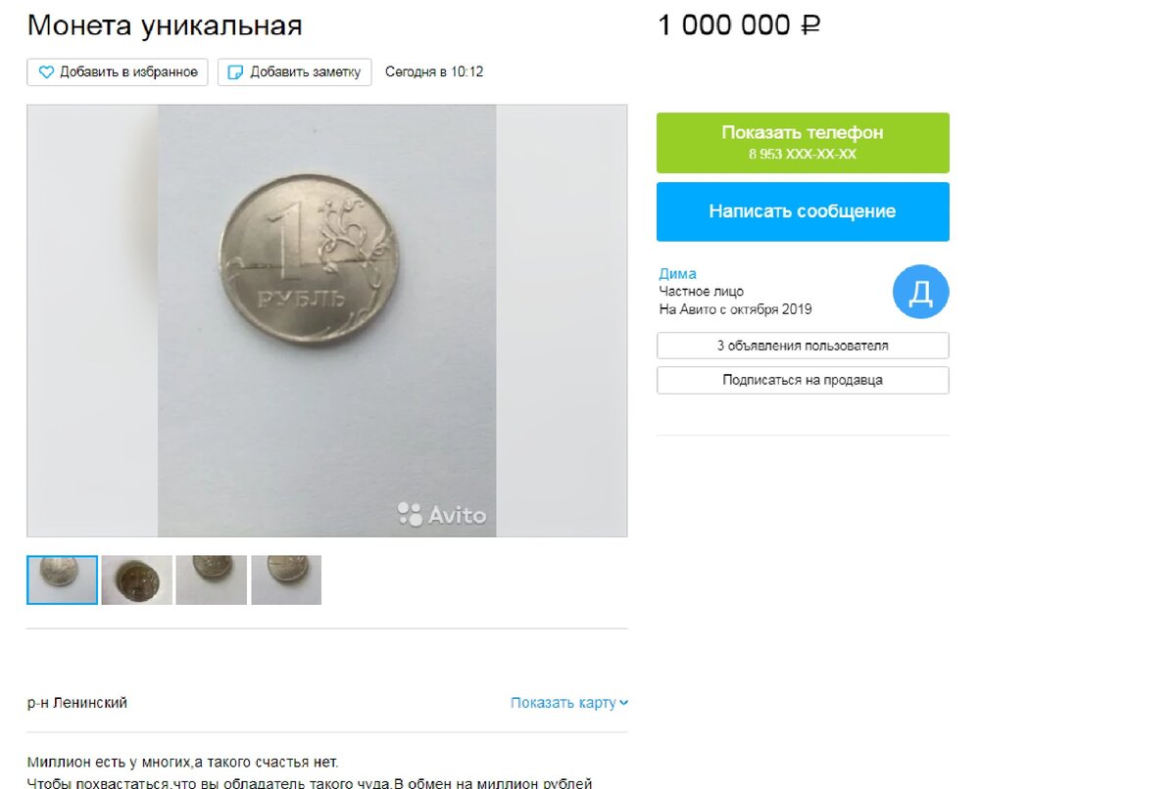Image resolution: width=1176 pixels, height=789 pixels.
Task: Click the Avito watermark logo on photo
Action: click(x=441, y=514)
